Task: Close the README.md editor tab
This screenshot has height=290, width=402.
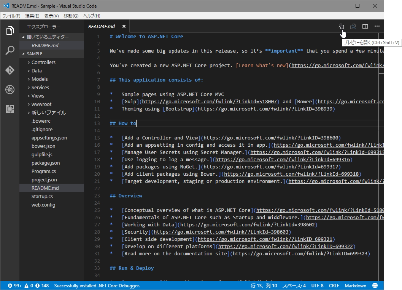Action: (x=124, y=26)
